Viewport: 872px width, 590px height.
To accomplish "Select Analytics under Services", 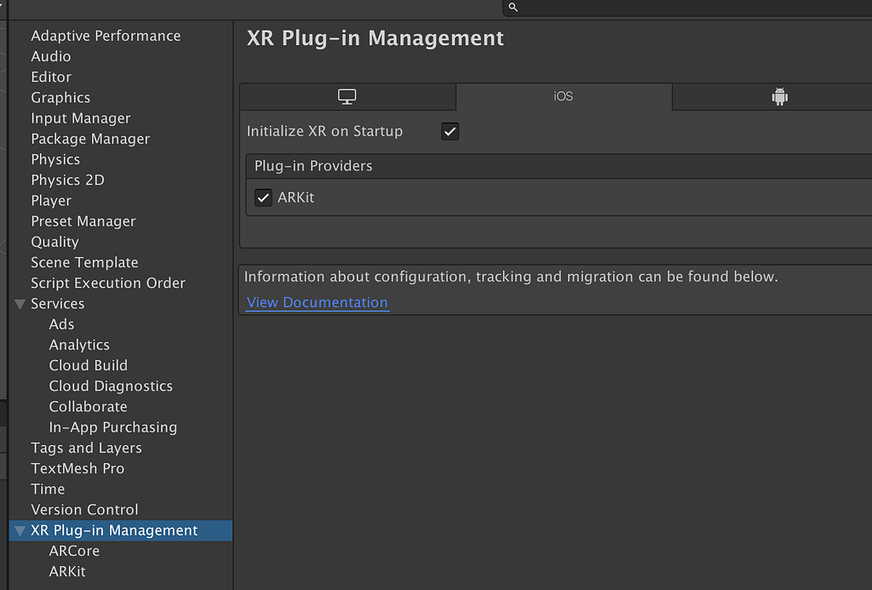I will coord(79,345).
